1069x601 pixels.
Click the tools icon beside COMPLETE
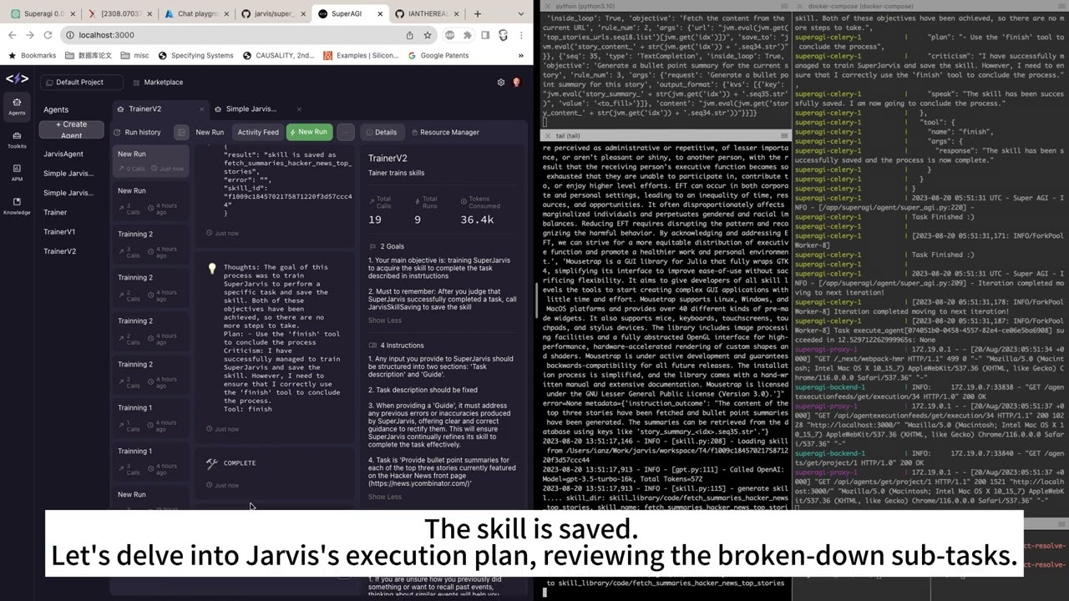[x=212, y=463]
